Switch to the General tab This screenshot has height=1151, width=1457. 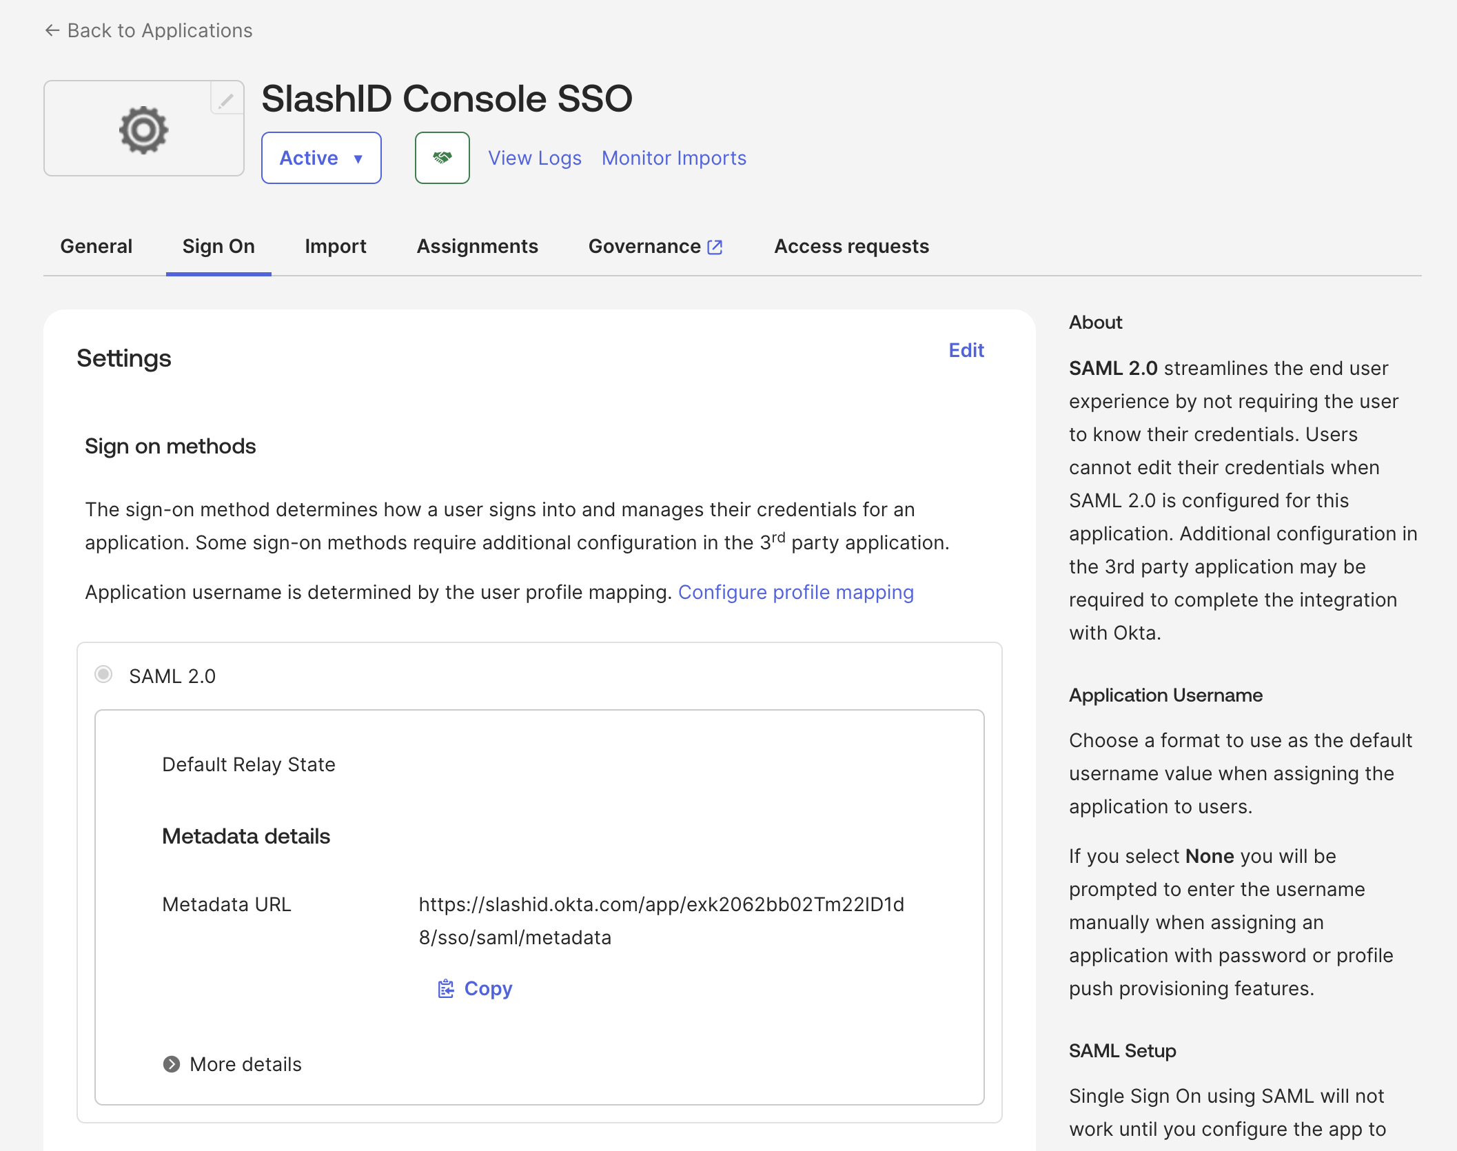tap(96, 246)
